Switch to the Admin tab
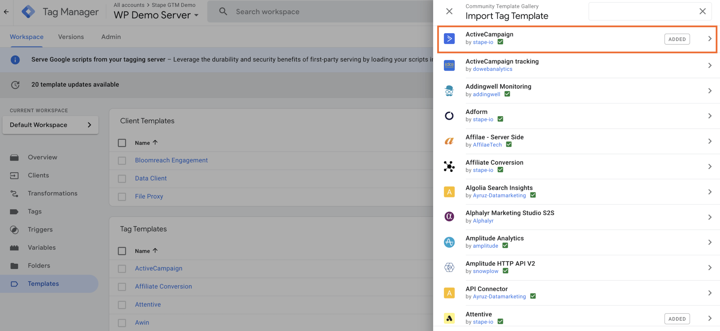 click(x=111, y=37)
